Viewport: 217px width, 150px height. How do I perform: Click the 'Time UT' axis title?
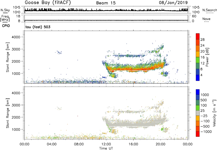coord(106,148)
